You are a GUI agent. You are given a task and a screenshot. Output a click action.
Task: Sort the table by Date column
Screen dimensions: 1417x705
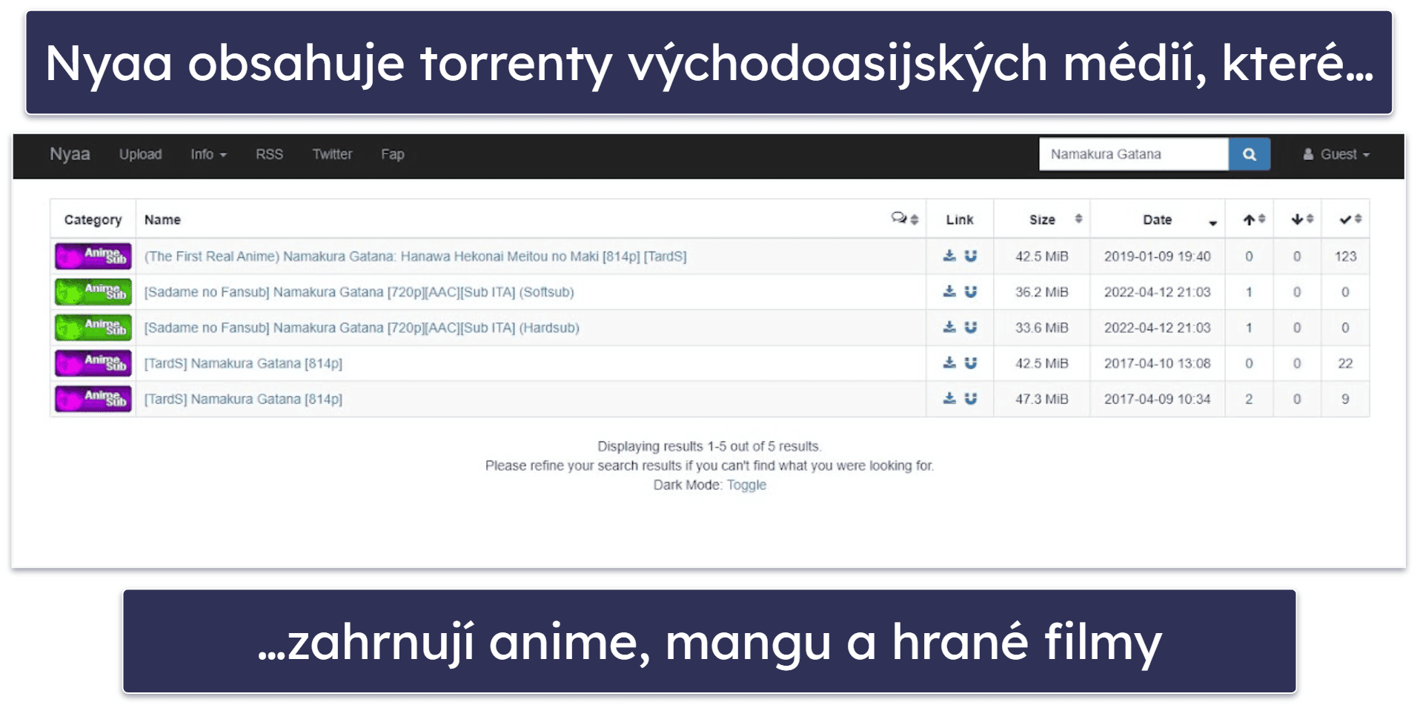point(1158,219)
